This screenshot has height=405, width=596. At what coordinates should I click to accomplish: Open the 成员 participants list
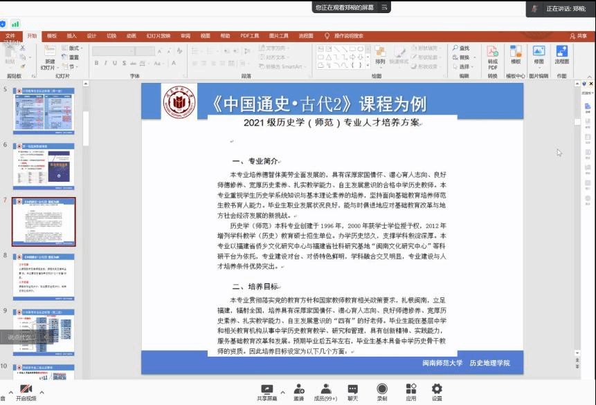pos(325,392)
